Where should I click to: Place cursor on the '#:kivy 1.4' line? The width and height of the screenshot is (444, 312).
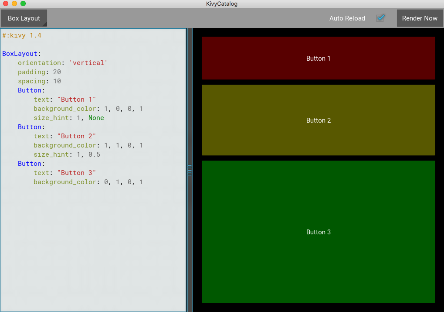22,35
